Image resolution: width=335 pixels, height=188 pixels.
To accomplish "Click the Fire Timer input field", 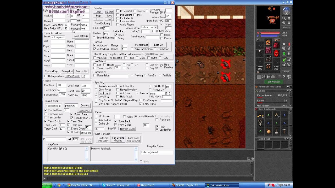I will pyautogui.click(x=62, y=85).
